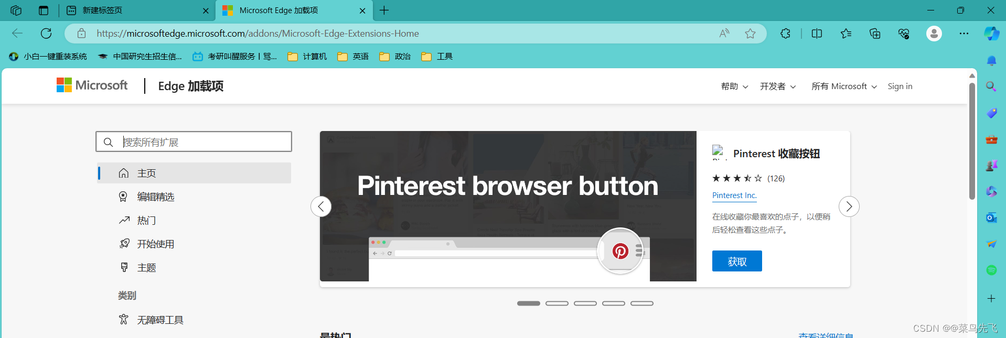
Task: Expand the 所有 Microsoft menu
Action: tap(844, 86)
